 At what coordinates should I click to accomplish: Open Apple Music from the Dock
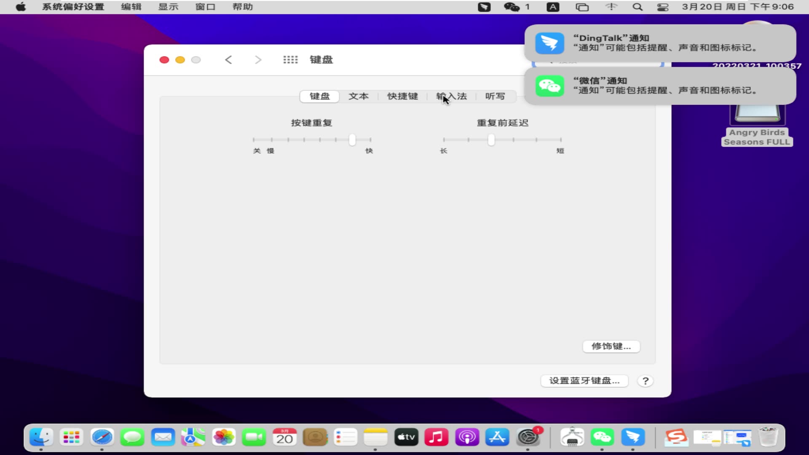pos(436,437)
